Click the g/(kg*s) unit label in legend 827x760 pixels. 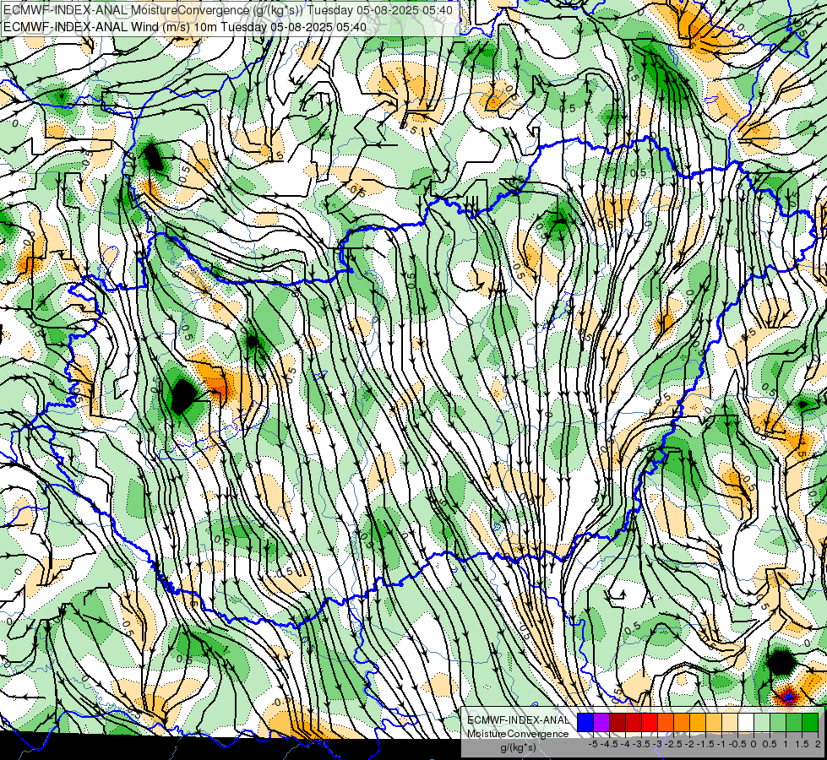518,747
